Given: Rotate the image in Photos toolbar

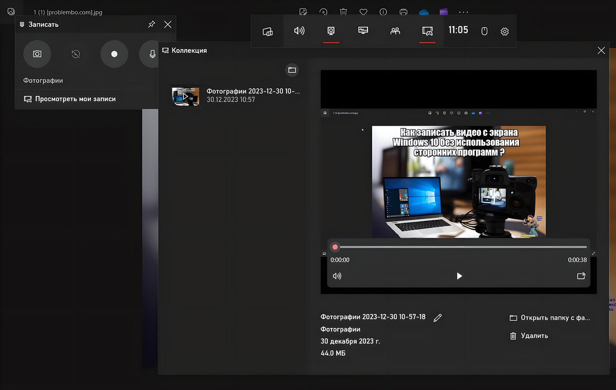Looking at the screenshot, I should point(323,11).
